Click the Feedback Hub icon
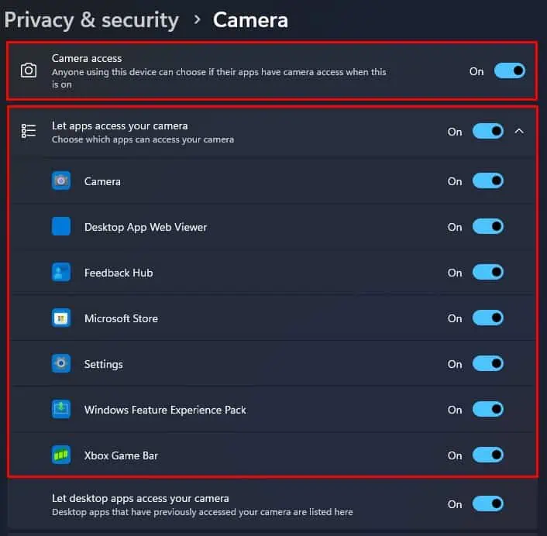 [61, 272]
